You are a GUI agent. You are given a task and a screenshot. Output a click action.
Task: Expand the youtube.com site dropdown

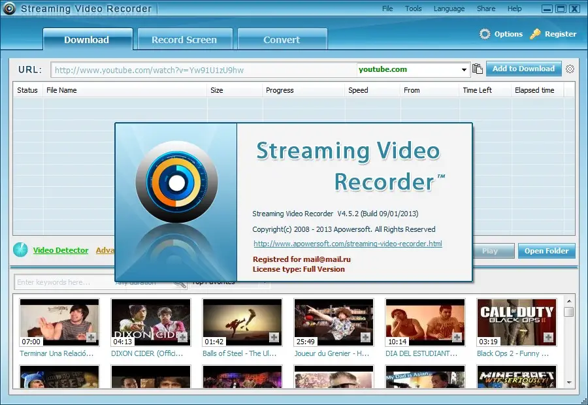coord(464,70)
